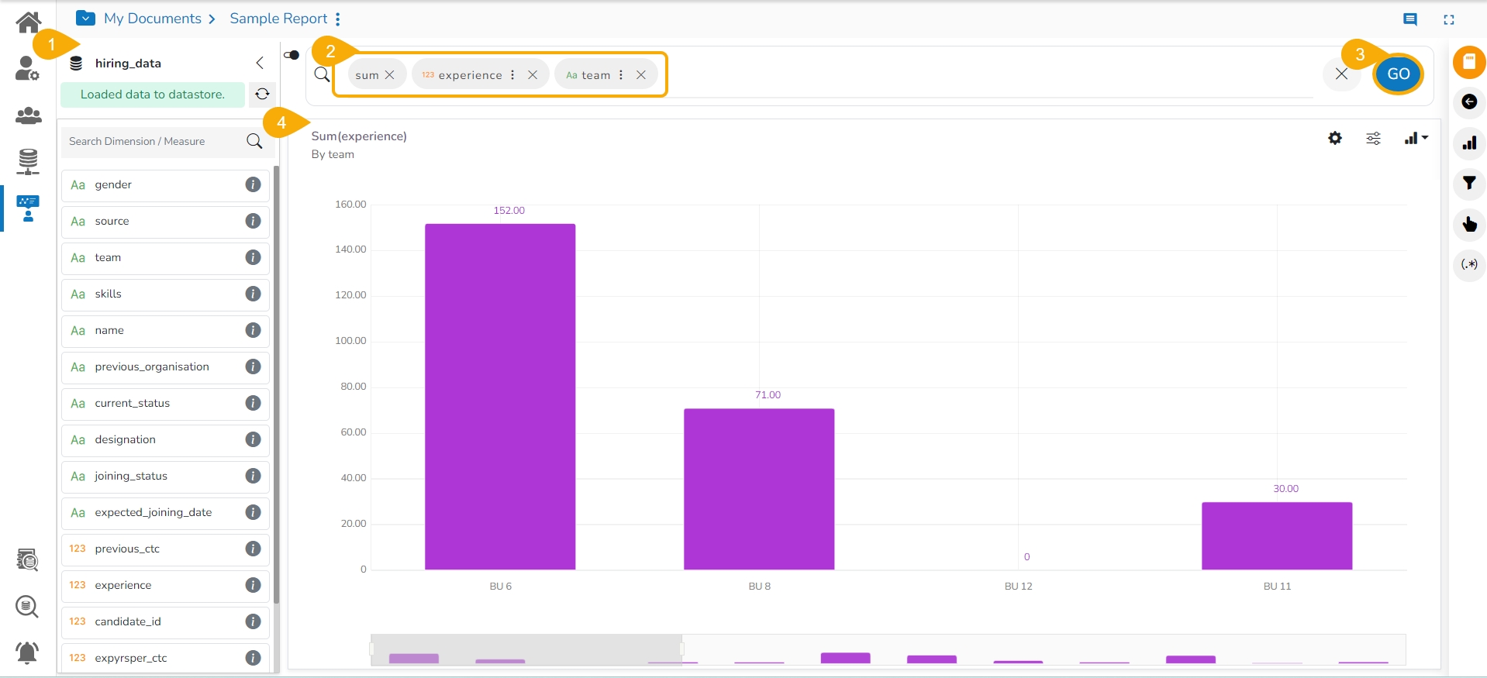Open the Sample Report breadcrumb
This screenshot has width=1487, height=678.
coord(278,19)
